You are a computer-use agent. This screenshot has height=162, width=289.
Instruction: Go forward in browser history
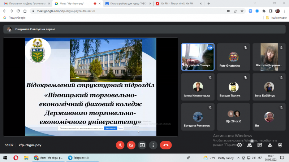[x=12, y=11]
